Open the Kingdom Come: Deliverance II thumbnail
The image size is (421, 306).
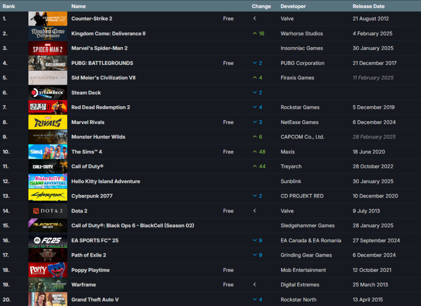pos(48,34)
